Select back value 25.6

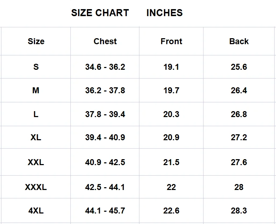239,67
